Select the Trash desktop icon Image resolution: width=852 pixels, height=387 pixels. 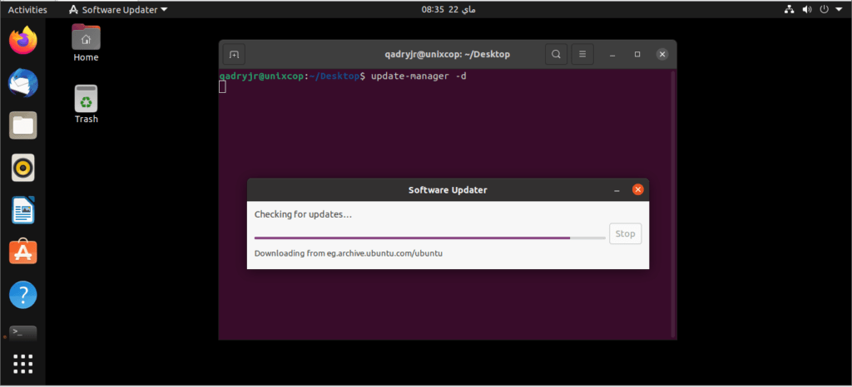pyautogui.click(x=86, y=105)
